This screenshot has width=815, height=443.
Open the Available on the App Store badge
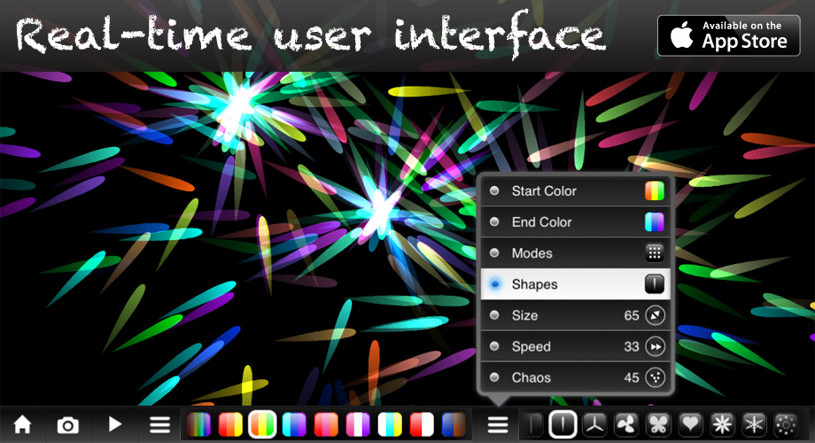pyautogui.click(x=729, y=35)
